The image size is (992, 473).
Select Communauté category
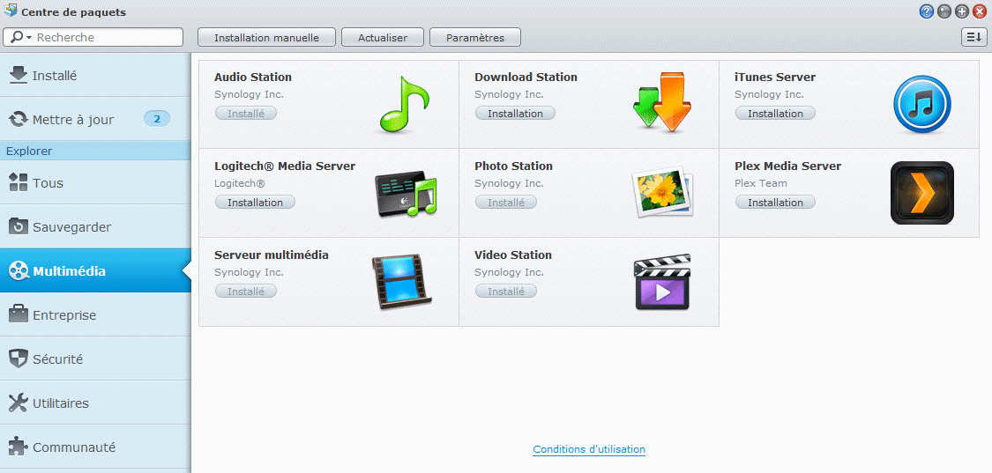click(95, 447)
